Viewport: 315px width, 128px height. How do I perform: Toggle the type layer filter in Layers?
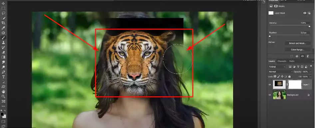pyautogui.click(x=298, y=67)
